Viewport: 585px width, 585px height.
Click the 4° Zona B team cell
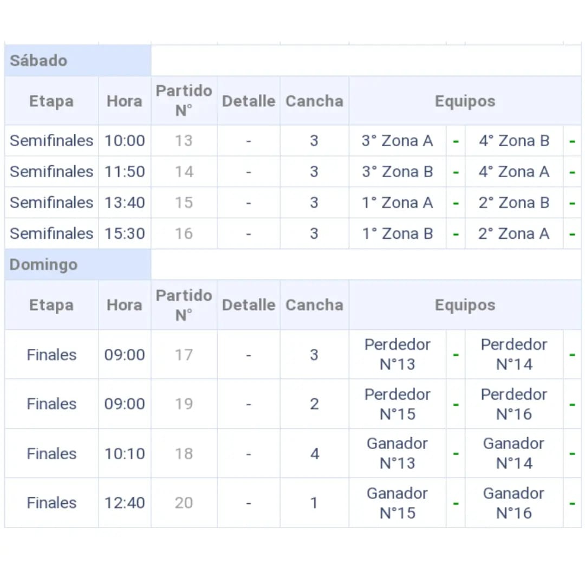pyautogui.click(x=513, y=141)
